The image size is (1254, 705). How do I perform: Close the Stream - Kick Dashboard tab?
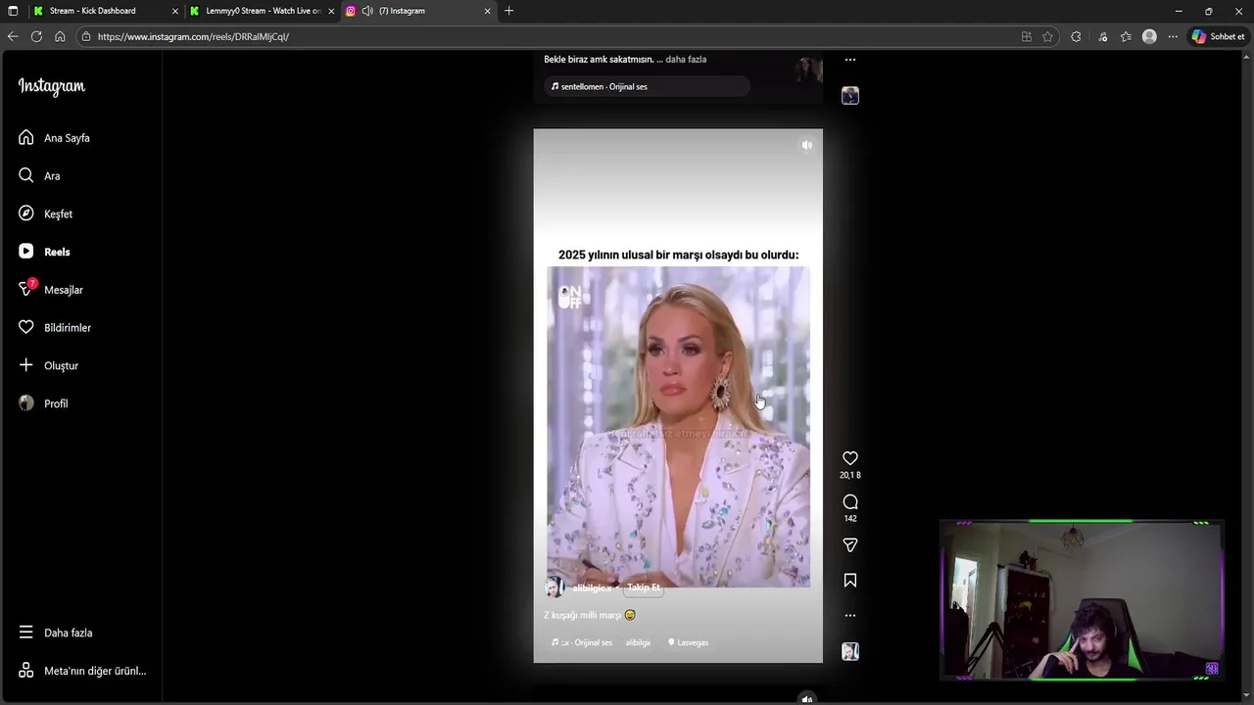(x=175, y=11)
